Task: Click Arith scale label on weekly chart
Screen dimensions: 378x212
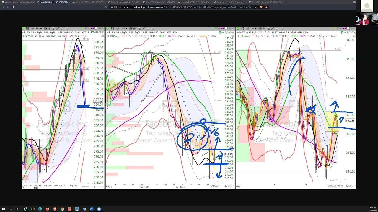Action: [97, 187]
